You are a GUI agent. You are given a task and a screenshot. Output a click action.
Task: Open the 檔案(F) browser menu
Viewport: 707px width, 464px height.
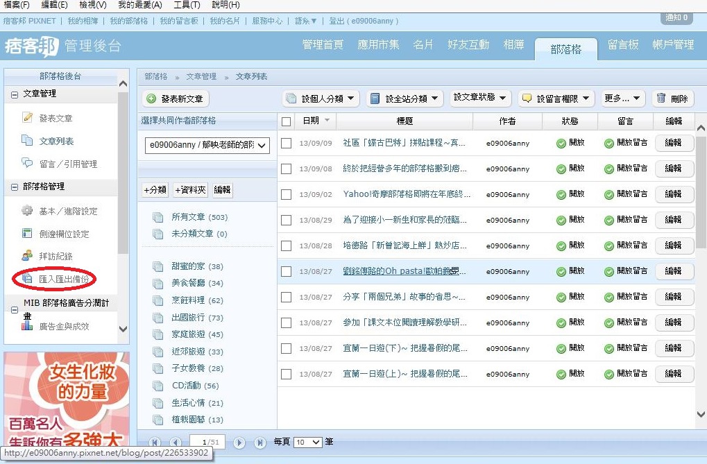(x=17, y=5)
